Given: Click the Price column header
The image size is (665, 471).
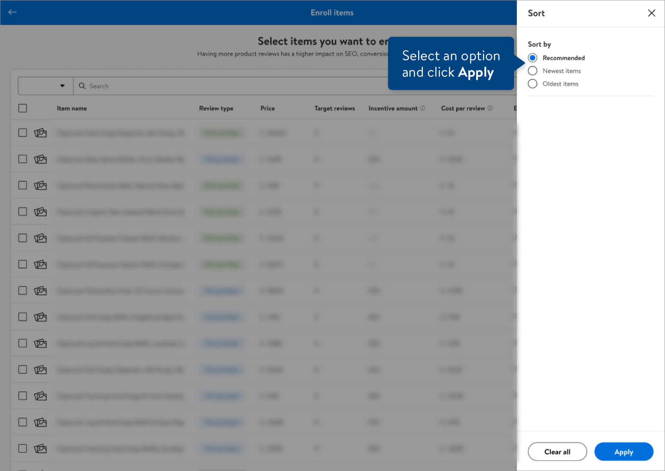Looking at the screenshot, I should point(268,108).
